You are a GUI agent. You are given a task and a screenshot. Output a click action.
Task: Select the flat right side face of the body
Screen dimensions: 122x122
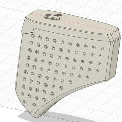[115, 59]
